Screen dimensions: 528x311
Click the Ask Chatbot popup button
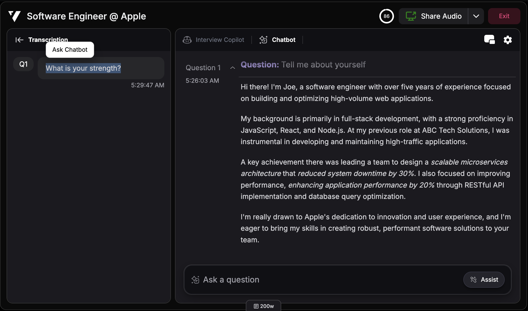pos(70,49)
